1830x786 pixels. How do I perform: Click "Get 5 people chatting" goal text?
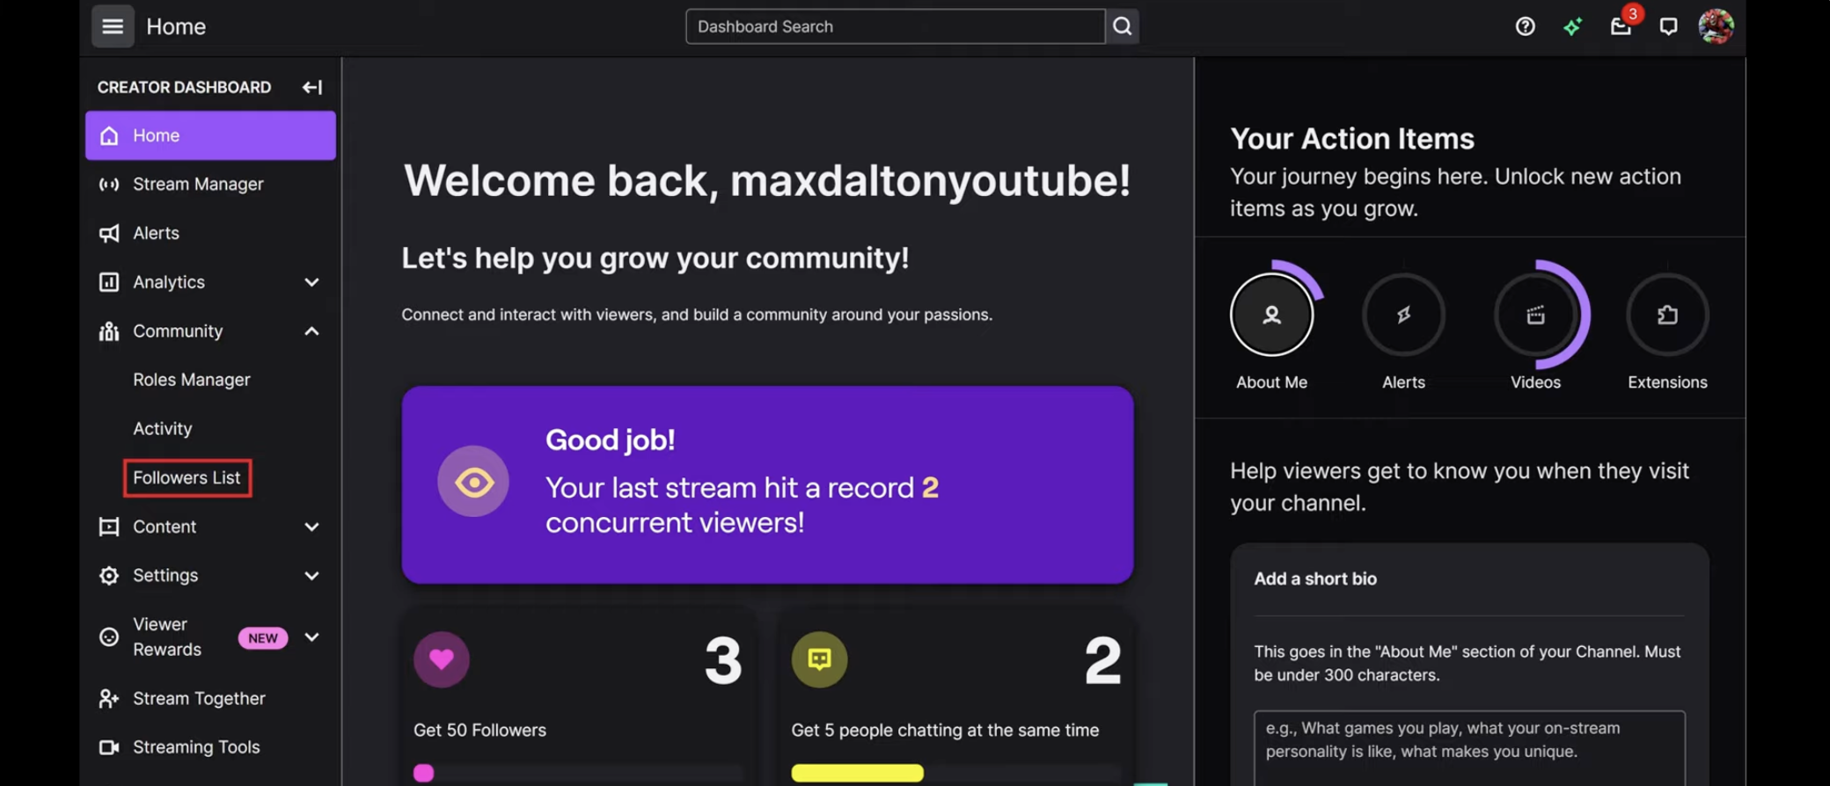945,731
